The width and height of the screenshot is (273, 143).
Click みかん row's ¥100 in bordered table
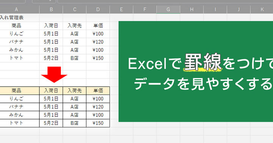[x=98, y=115]
